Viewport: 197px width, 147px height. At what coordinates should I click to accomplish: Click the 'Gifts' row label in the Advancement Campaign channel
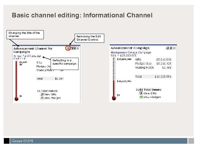coord(138,60)
